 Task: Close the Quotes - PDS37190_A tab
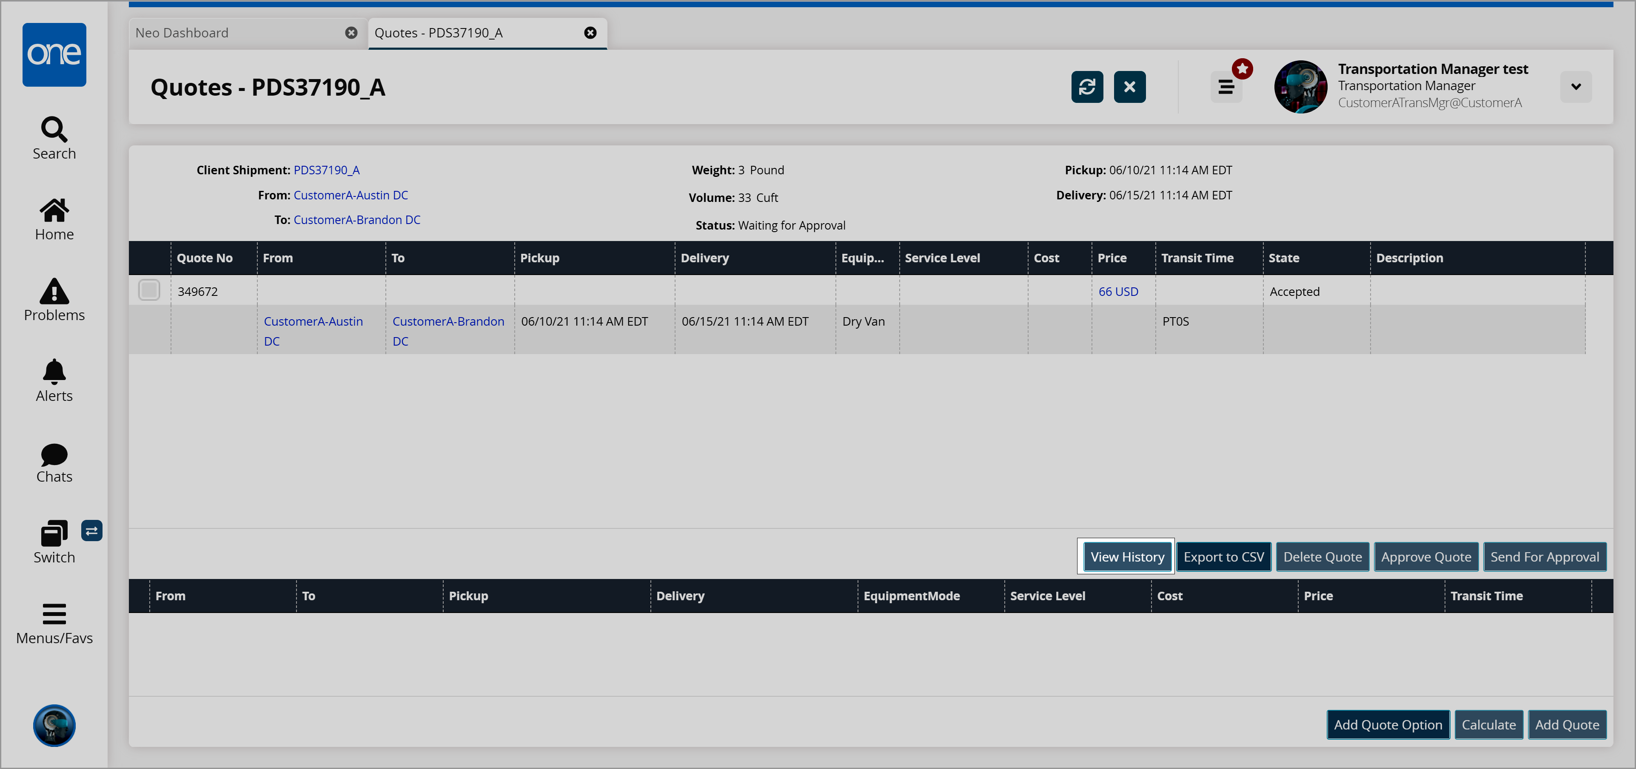[x=590, y=33]
